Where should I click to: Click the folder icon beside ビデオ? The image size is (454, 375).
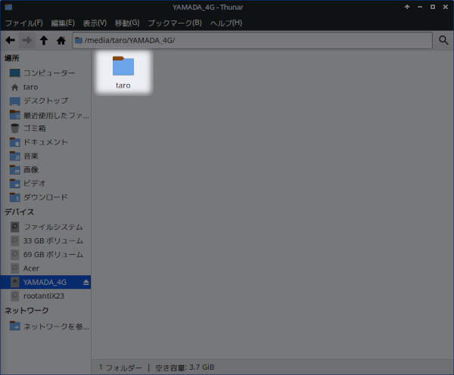click(x=15, y=183)
